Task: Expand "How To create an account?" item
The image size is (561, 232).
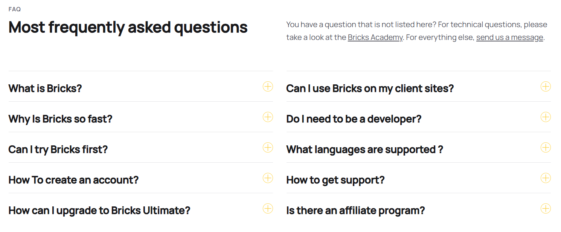Action: pos(73,180)
